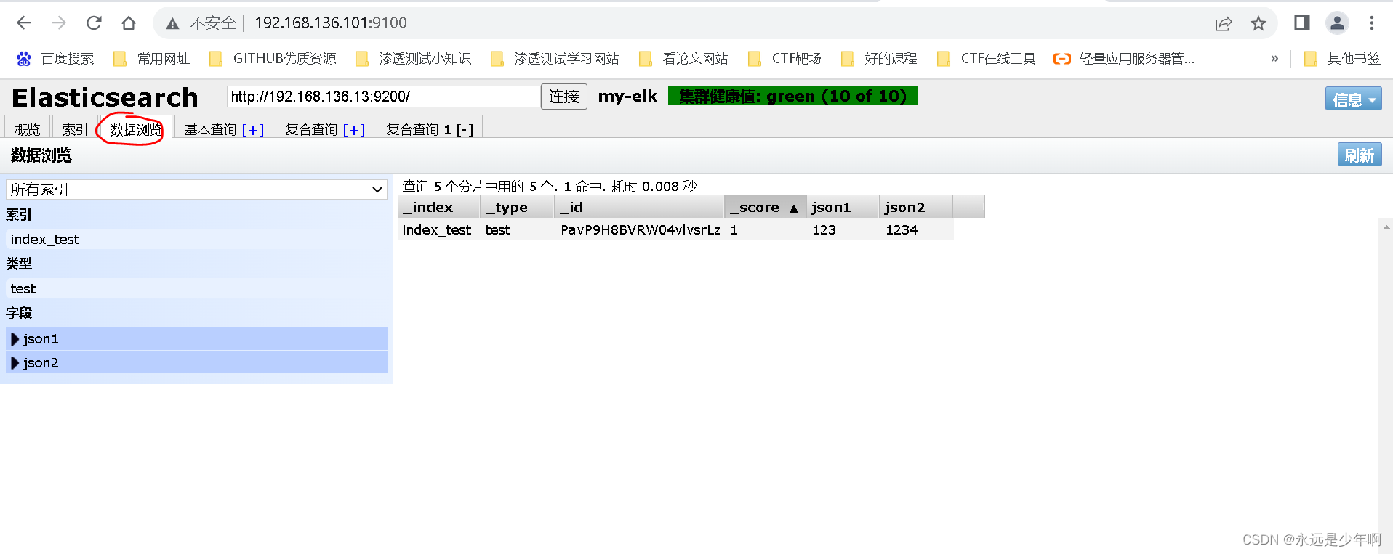The width and height of the screenshot is (1393, 554).
Task: Sort by json1 column header
Action: (843, 208)
